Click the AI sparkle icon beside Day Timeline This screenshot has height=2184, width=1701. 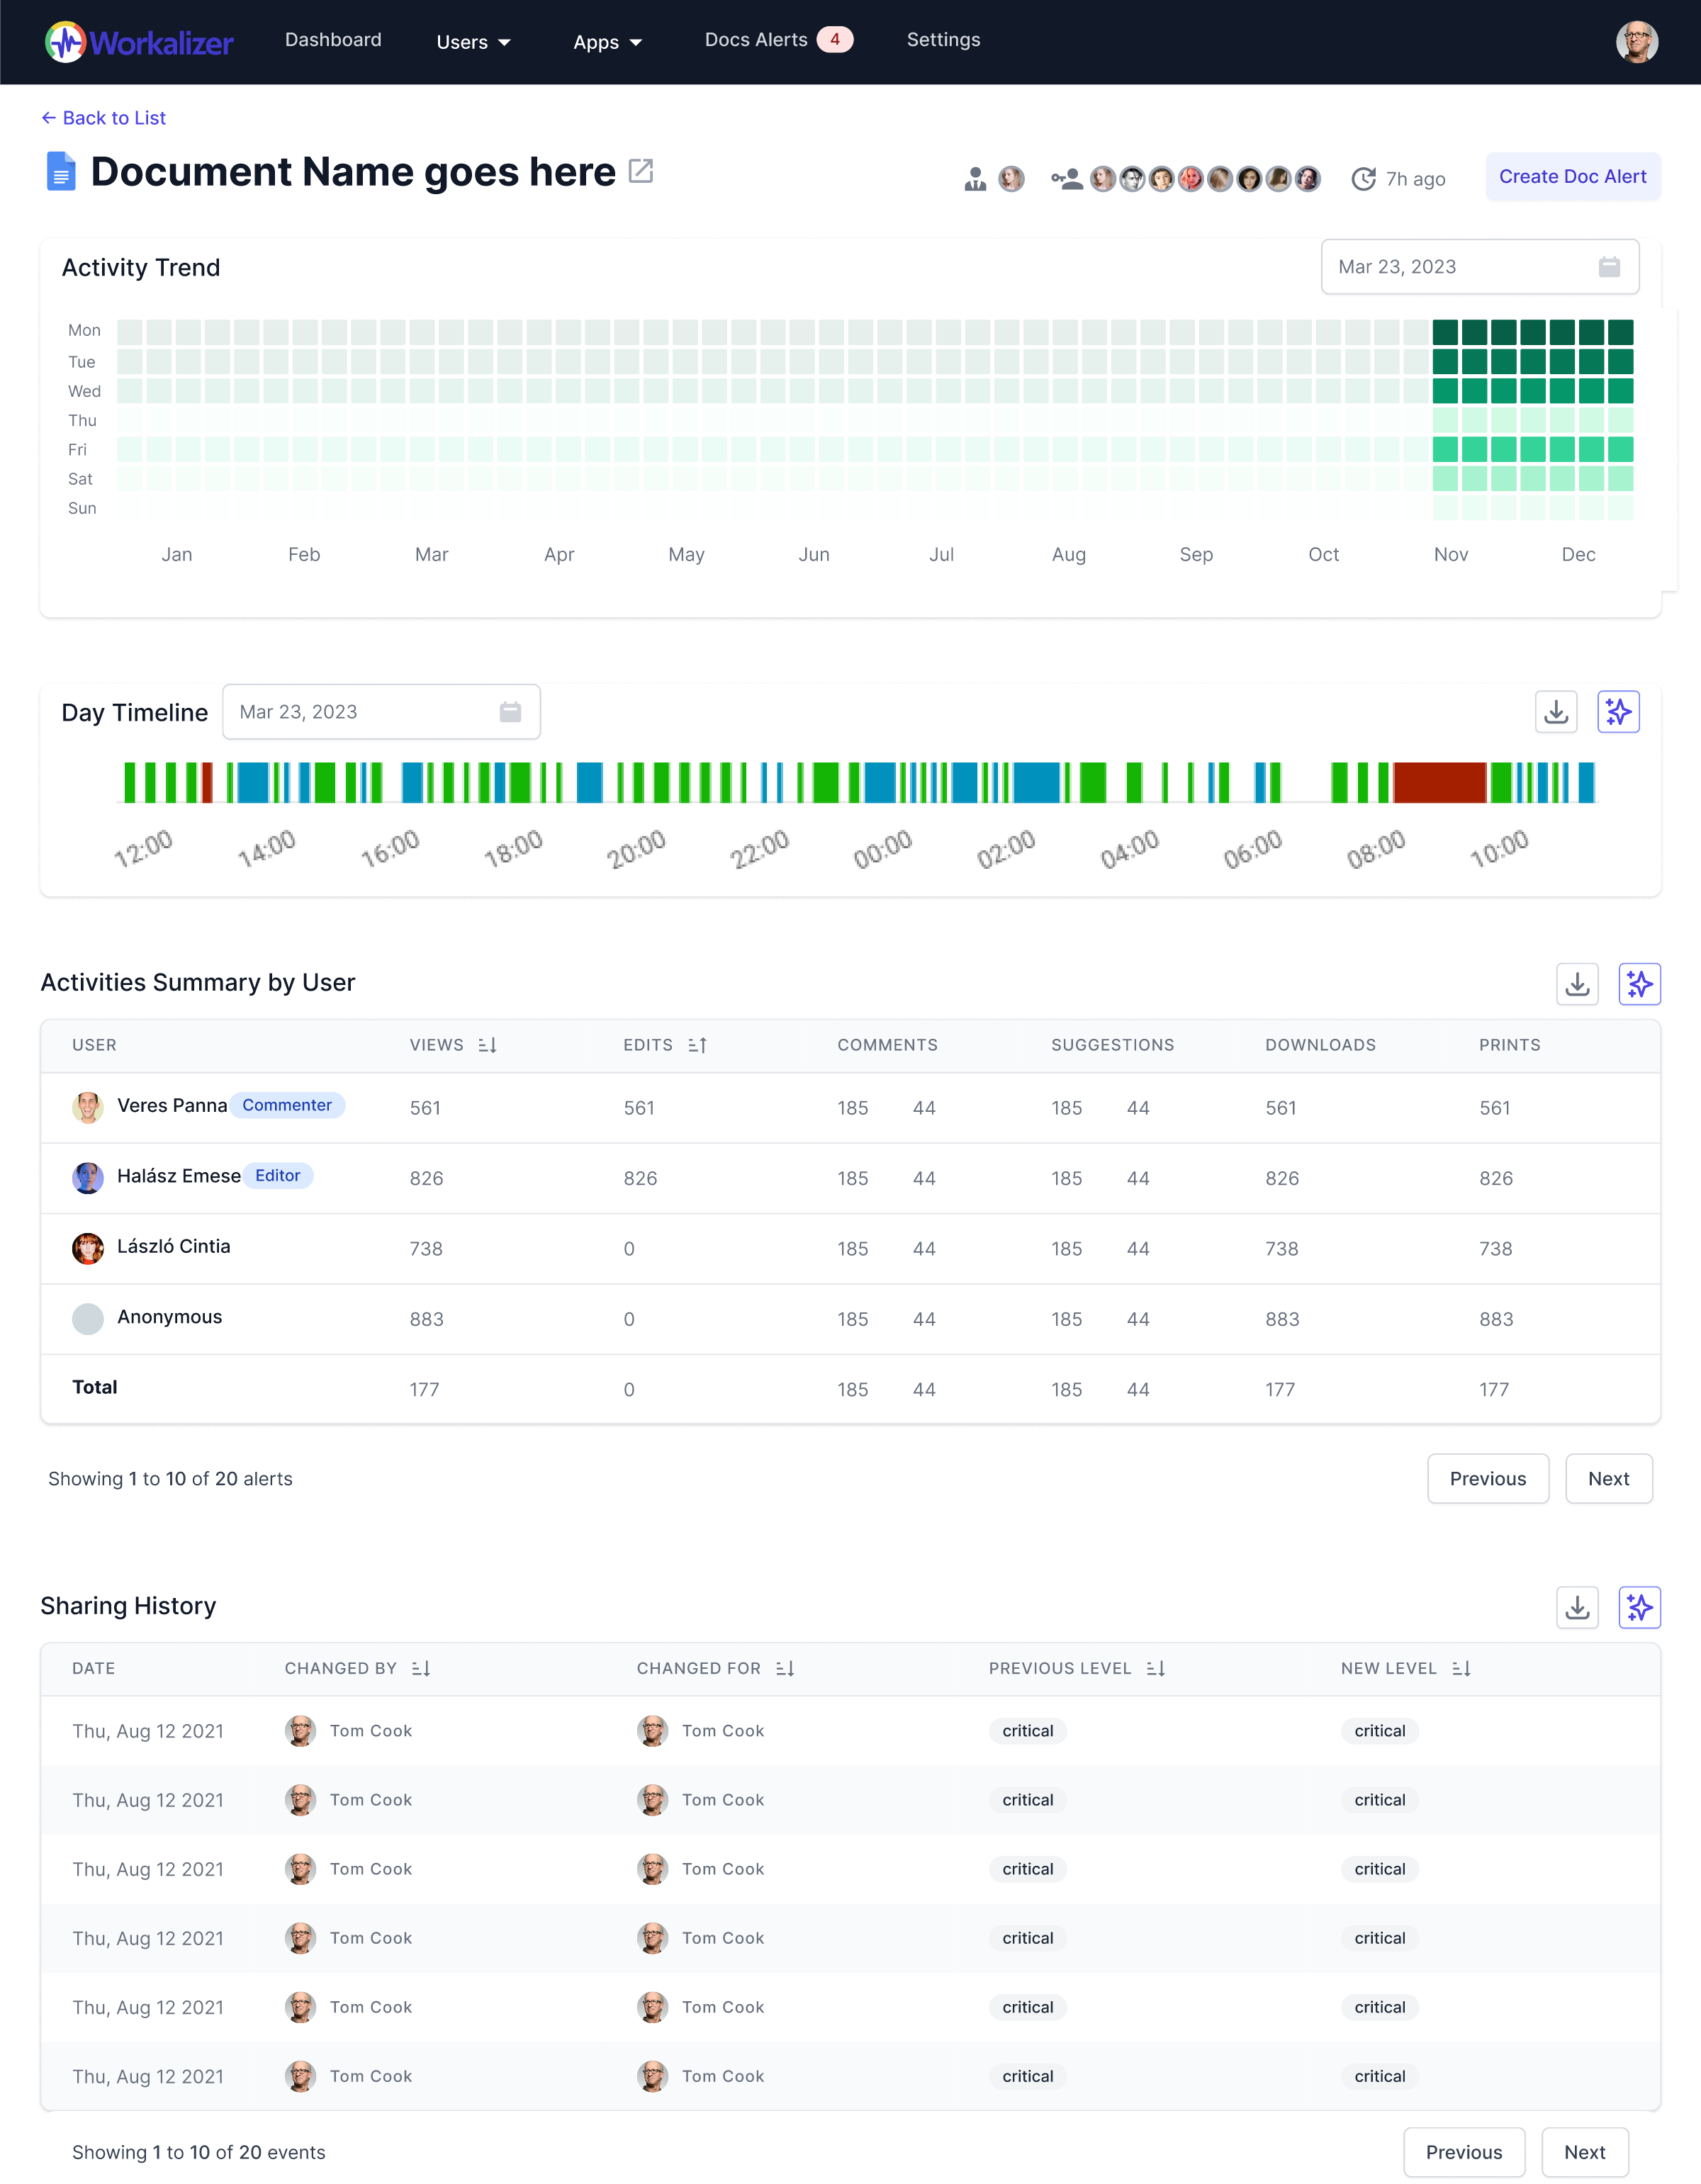[x=1619, y=711]
